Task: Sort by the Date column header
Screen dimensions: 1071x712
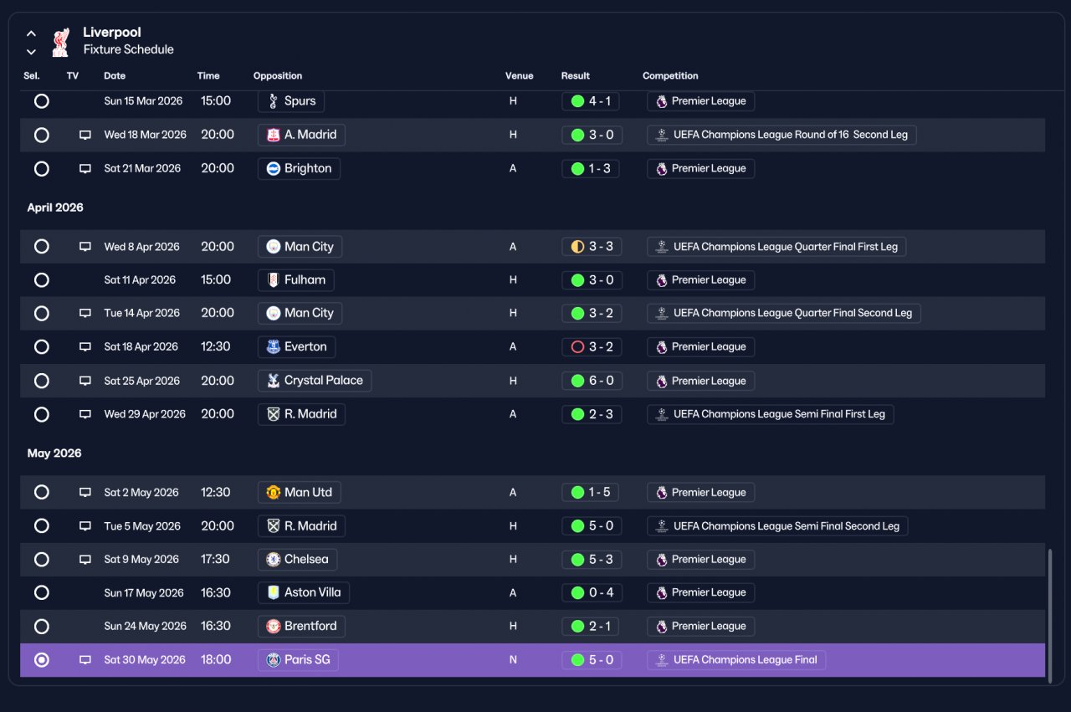Action: pyautogui.click(x=115, y=76)
